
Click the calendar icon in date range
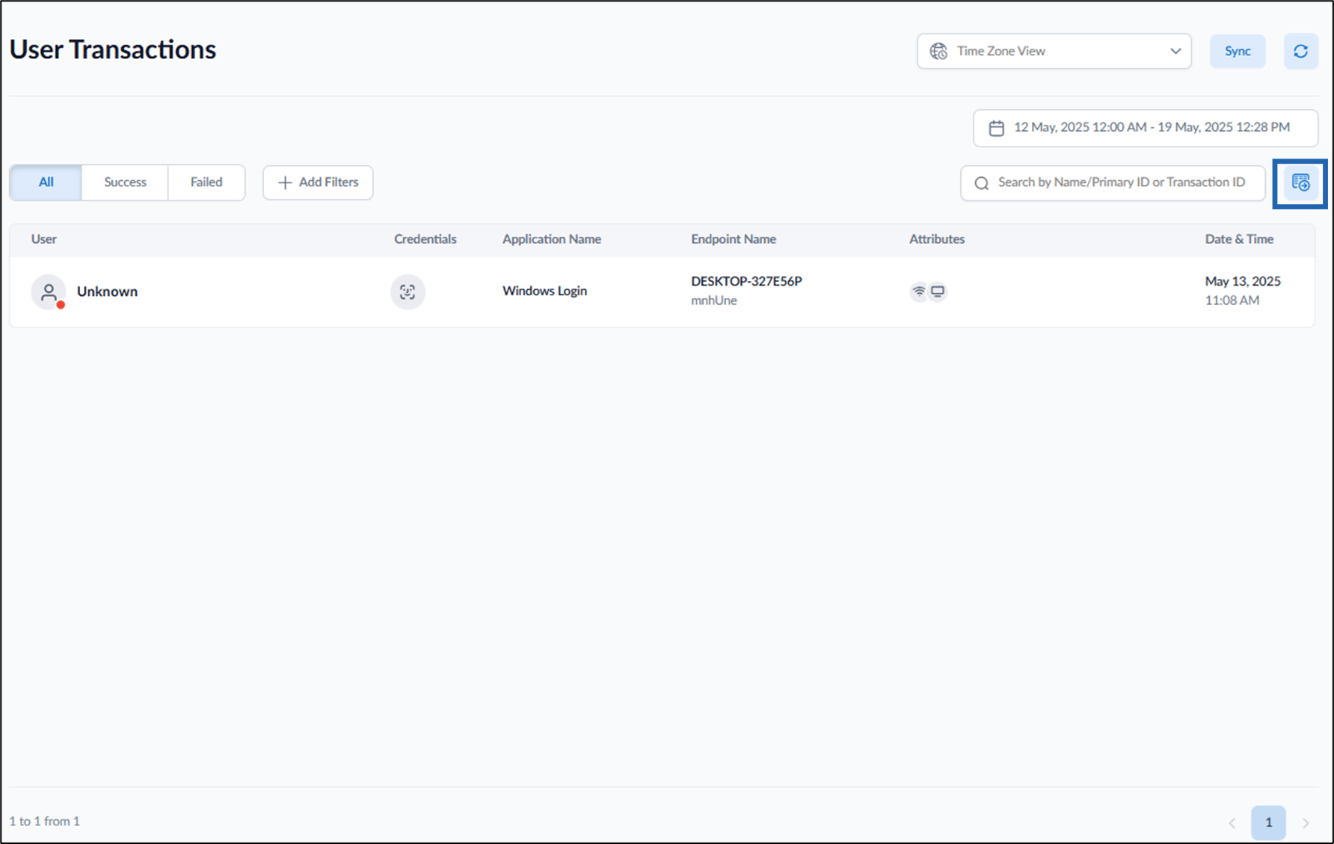[x=996, y=128]
